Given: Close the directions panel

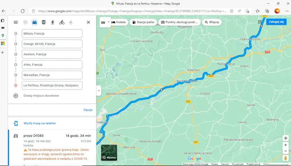Looking at the screenshot, I should 88,22.
